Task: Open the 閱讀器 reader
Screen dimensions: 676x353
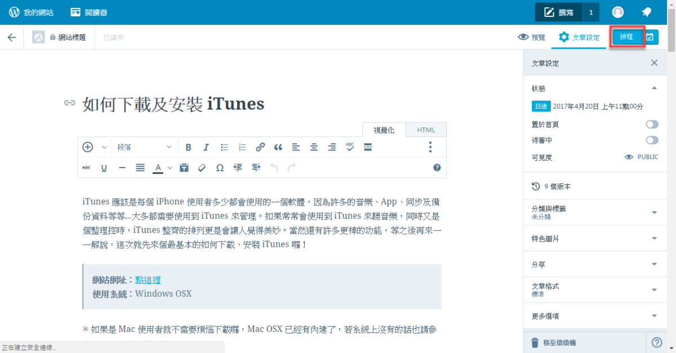Action: 89,12
